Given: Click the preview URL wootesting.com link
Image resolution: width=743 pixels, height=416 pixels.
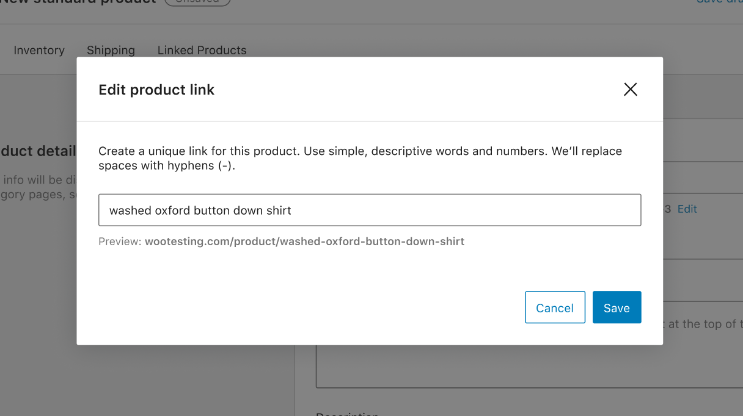Looking at the screenshot, I should (x=304, y=241).
